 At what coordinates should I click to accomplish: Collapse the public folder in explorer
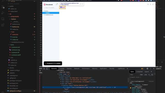pos(8,6)
